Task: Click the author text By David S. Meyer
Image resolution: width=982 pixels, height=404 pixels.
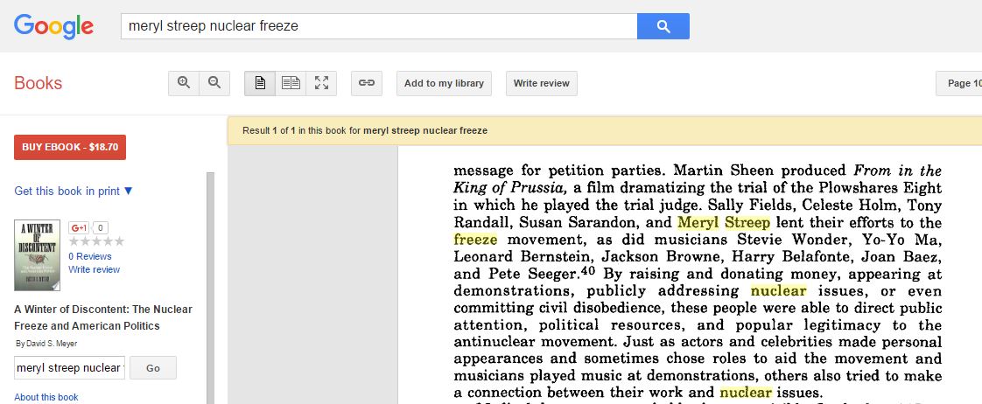Action: coord(46,344)
